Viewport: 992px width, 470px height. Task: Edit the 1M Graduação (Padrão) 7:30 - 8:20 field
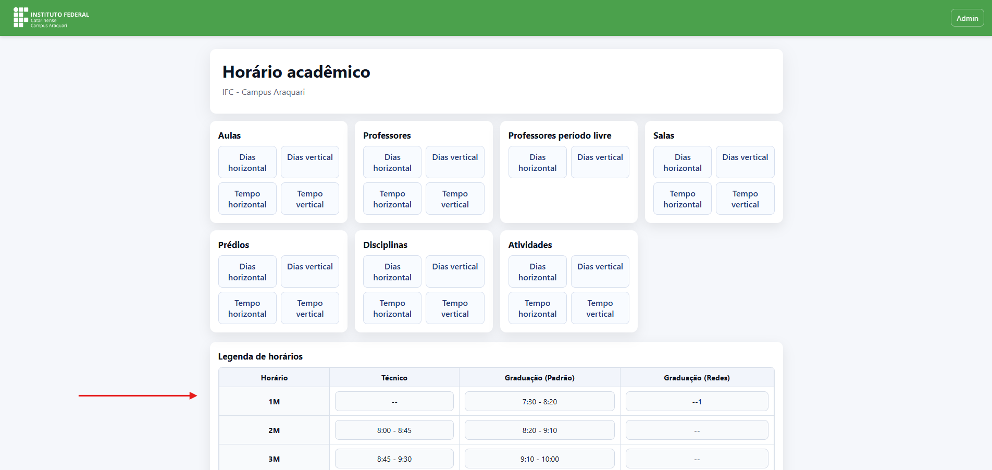(x=539, y=402)
